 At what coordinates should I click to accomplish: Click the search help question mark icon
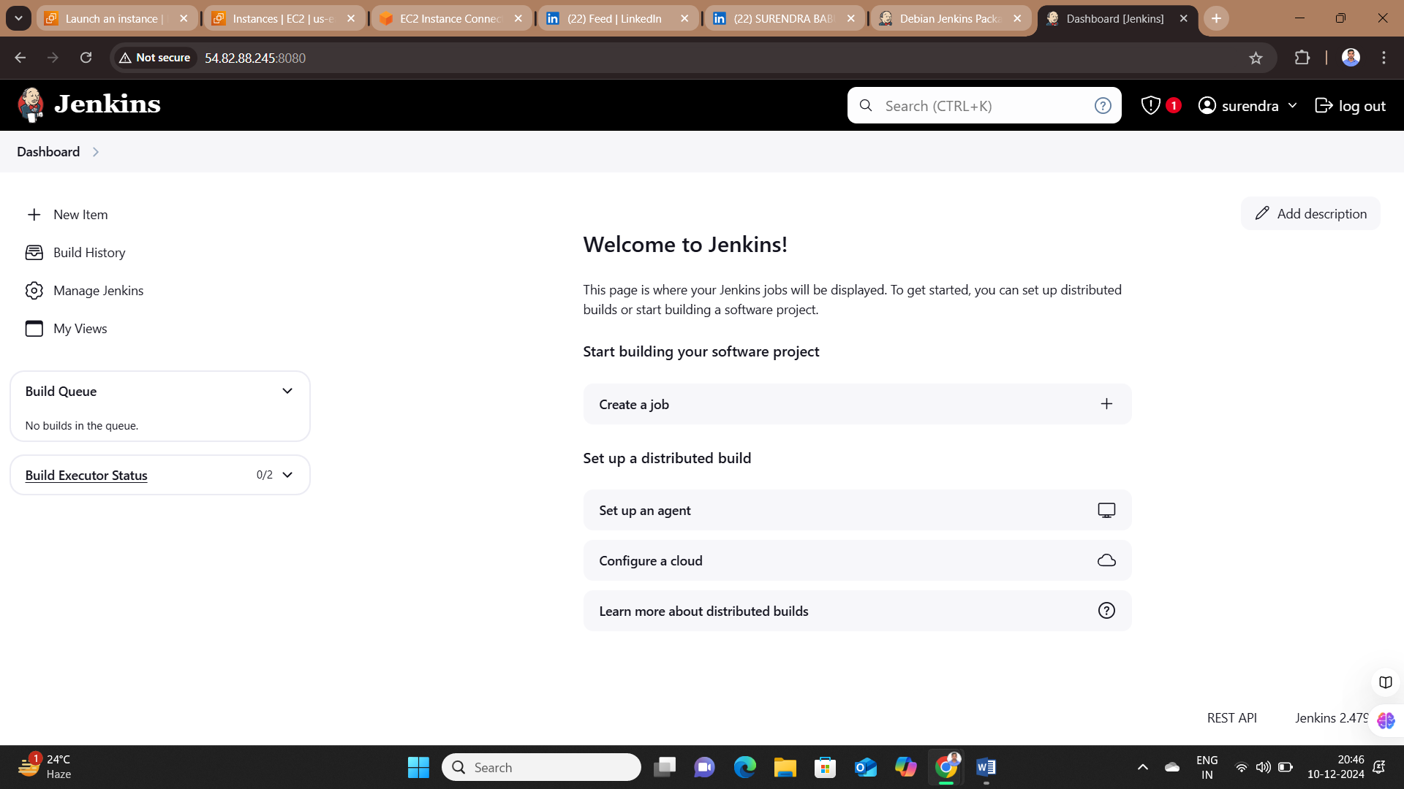coord(1103,106)
